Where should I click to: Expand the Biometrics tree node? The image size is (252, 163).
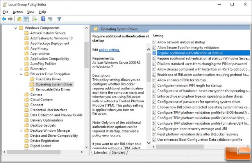[x=21, y=69]
